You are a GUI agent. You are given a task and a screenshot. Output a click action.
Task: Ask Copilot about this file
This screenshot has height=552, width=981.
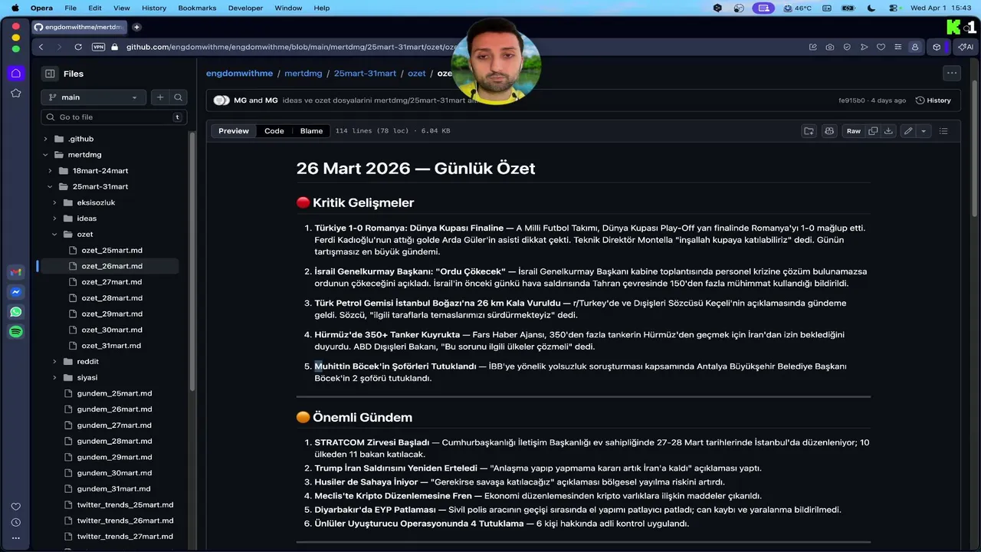click(x=829, y=131)
